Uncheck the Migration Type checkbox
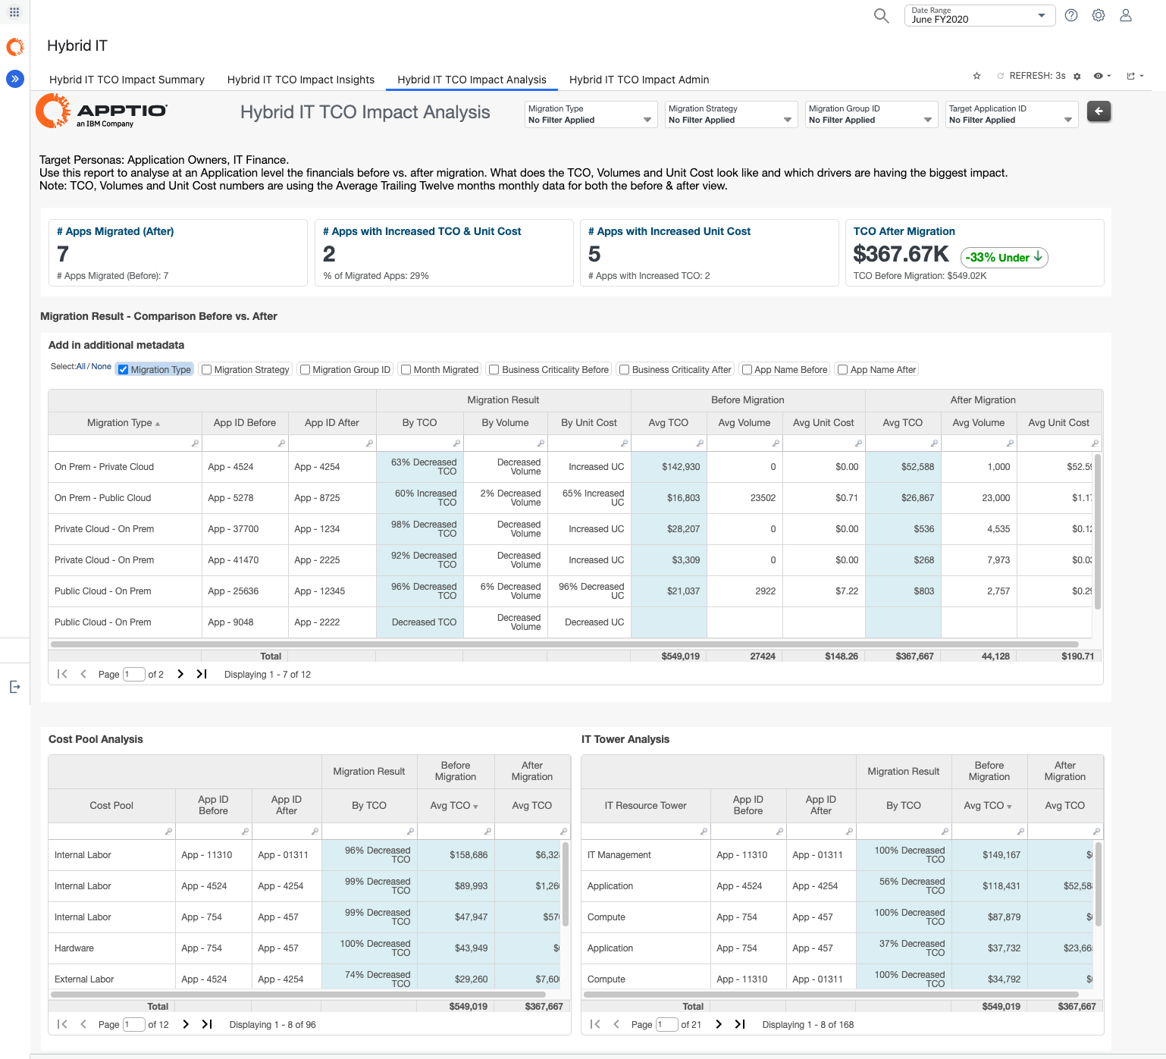The width and height of the screenshot is (1166, 1059). coord(124,370)
